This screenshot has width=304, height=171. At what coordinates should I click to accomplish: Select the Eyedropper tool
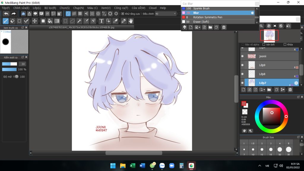[x=123, y=21]
